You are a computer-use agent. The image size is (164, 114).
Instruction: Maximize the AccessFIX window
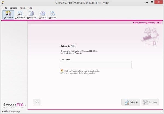152,2
